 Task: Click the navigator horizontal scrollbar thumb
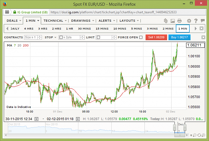pyautogui.click(x=180, y=135)
